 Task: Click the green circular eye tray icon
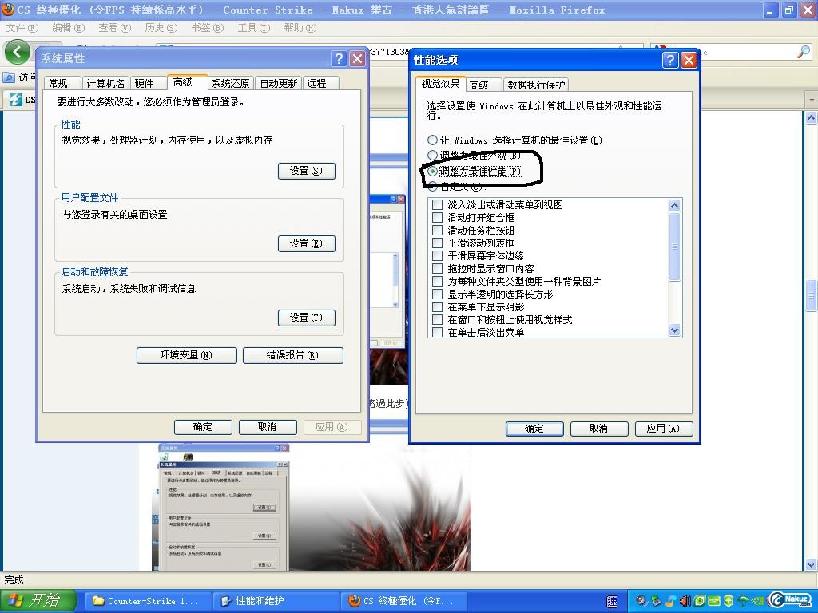click(x=700, y=602)
